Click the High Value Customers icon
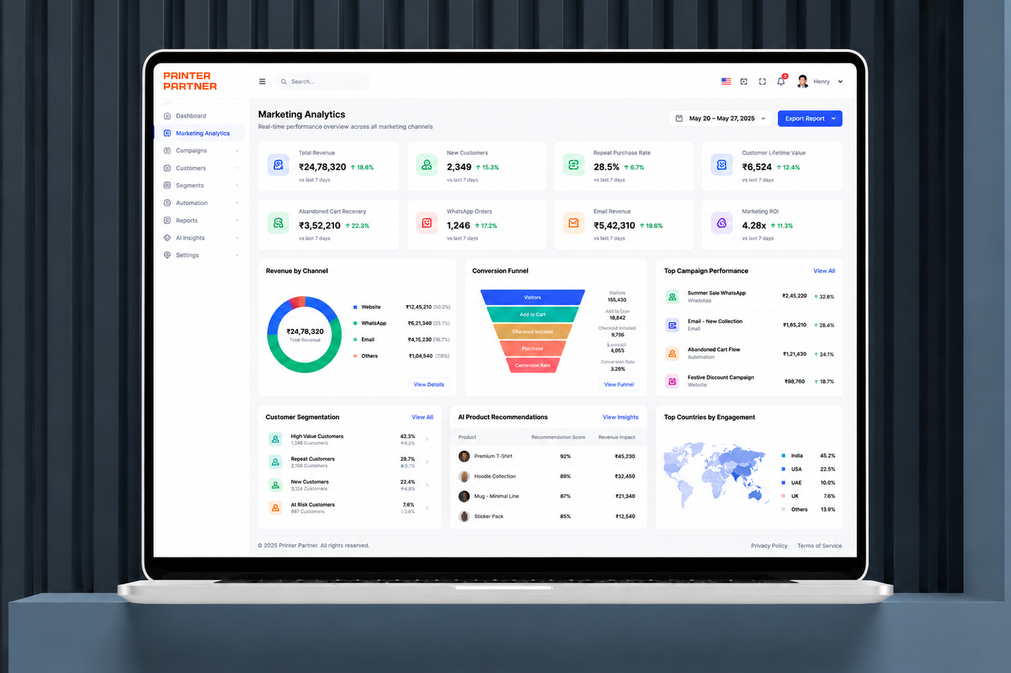This screenshot has width=1011, height=673. pos(276,439)
